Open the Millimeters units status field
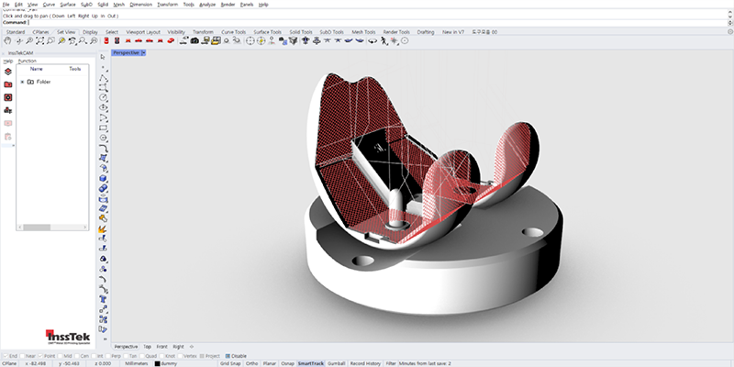The image size is (734, 367). (x=137, y=363)
